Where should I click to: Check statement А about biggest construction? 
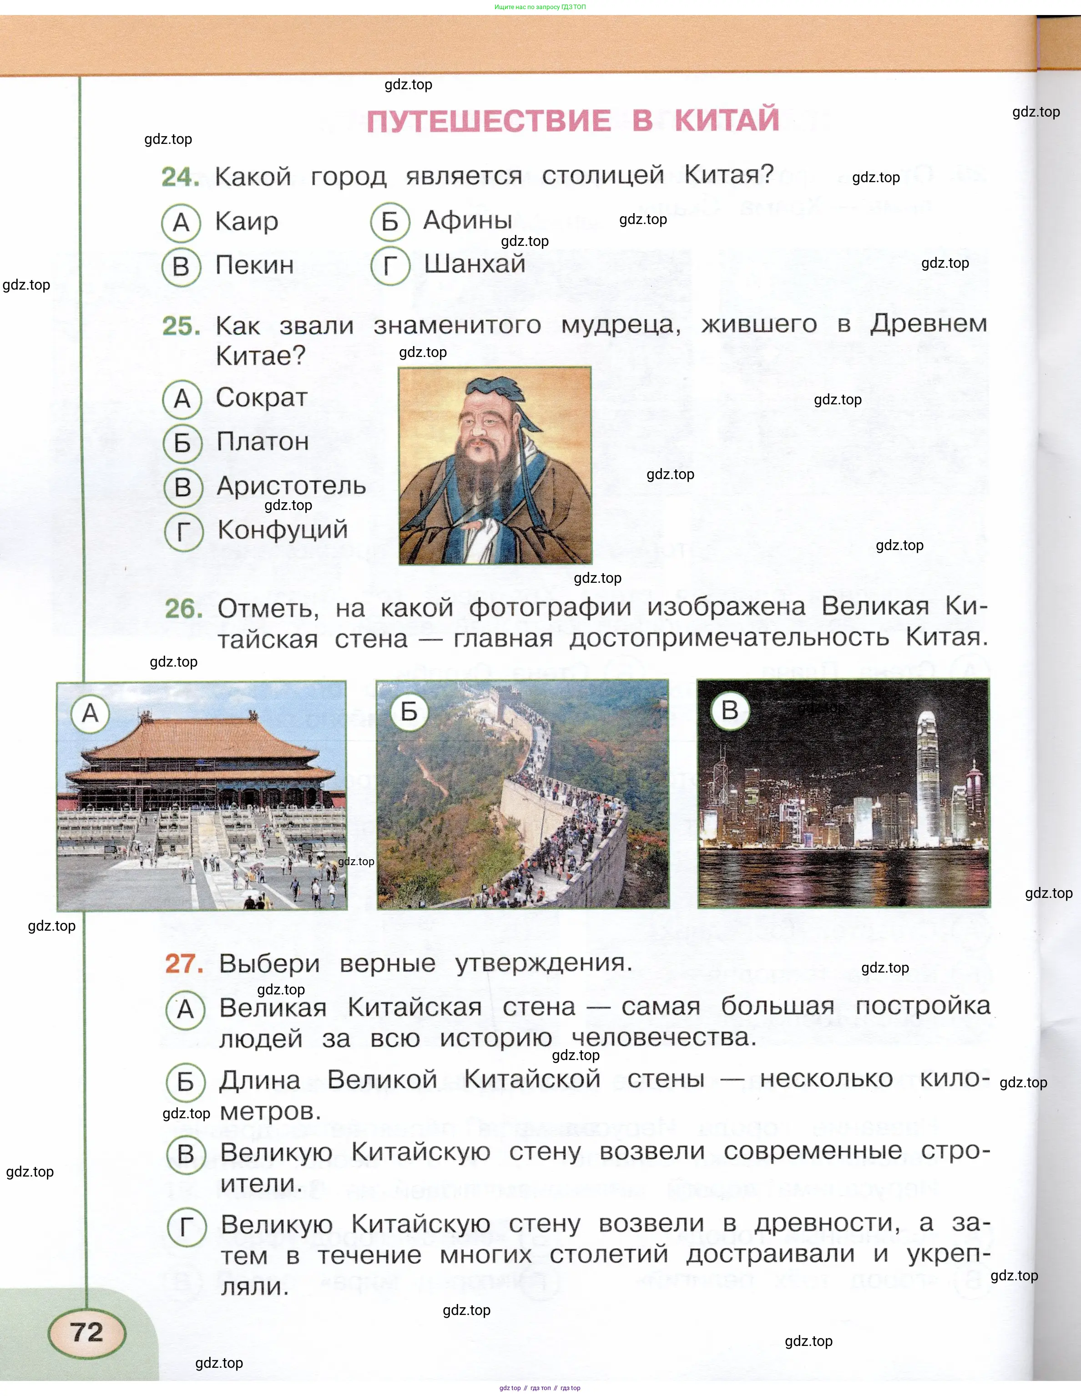tap(185, 1009)
